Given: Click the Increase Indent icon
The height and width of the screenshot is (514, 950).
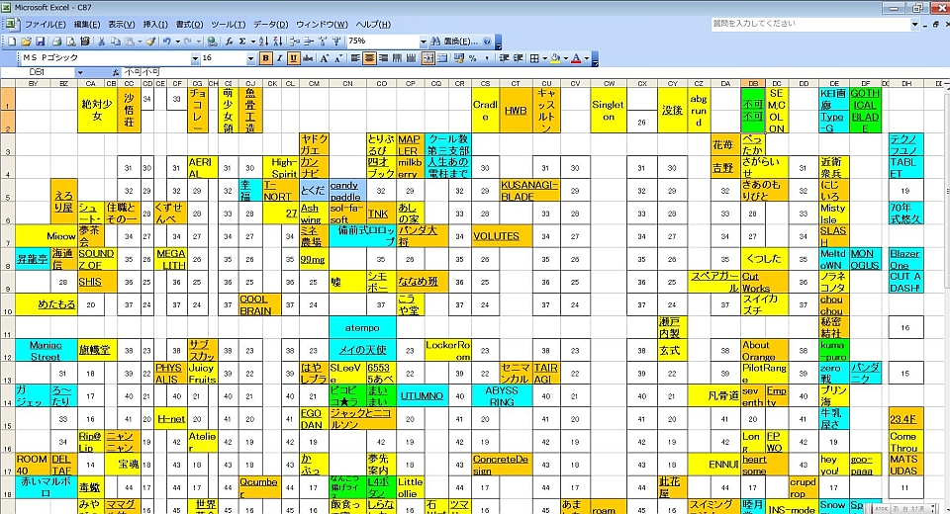Looking at the screenshot, I should tap(518, 58).
